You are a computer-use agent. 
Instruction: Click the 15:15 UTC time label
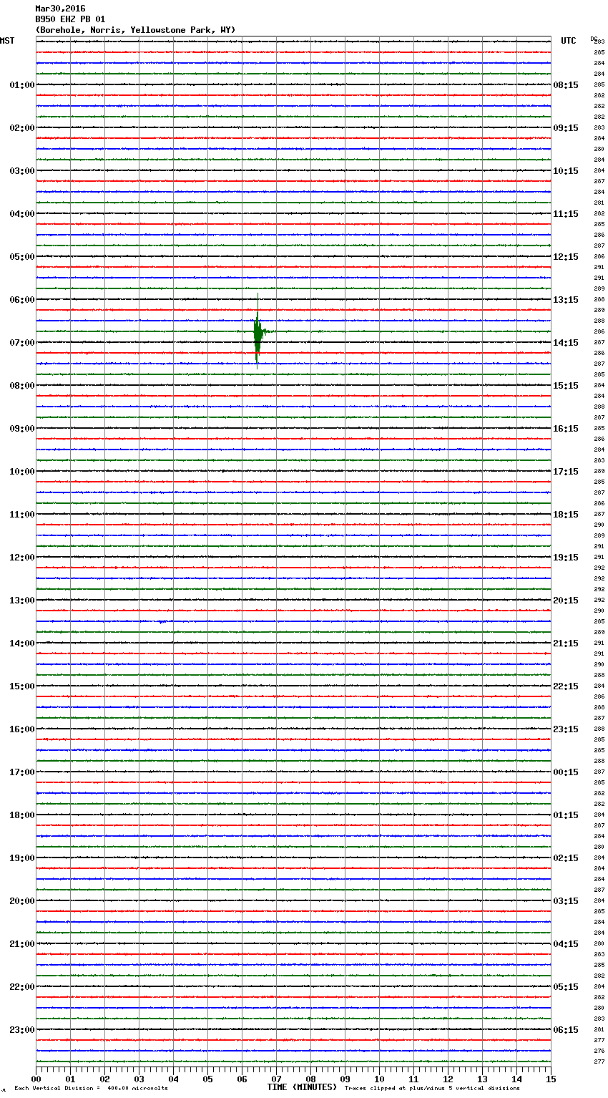566,386
